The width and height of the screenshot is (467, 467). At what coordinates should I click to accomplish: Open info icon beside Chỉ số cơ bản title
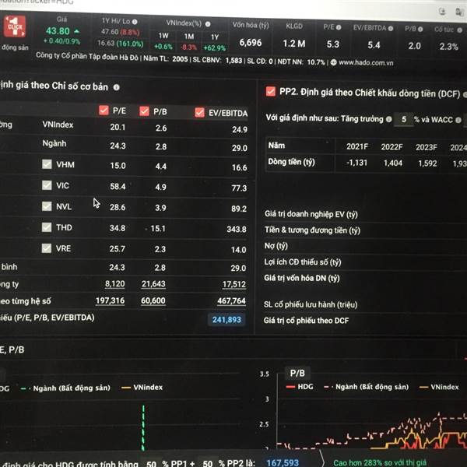coord(117,87)
